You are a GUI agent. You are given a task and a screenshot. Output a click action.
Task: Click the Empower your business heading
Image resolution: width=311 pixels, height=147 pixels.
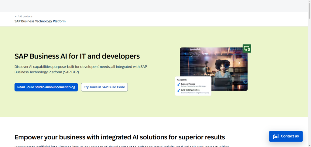[x=120, y=137]
